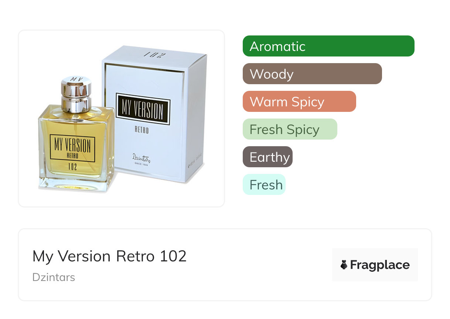Screen dimensions: 450x319
Task: Open the Dzintars brand name link
Action: 54,277
